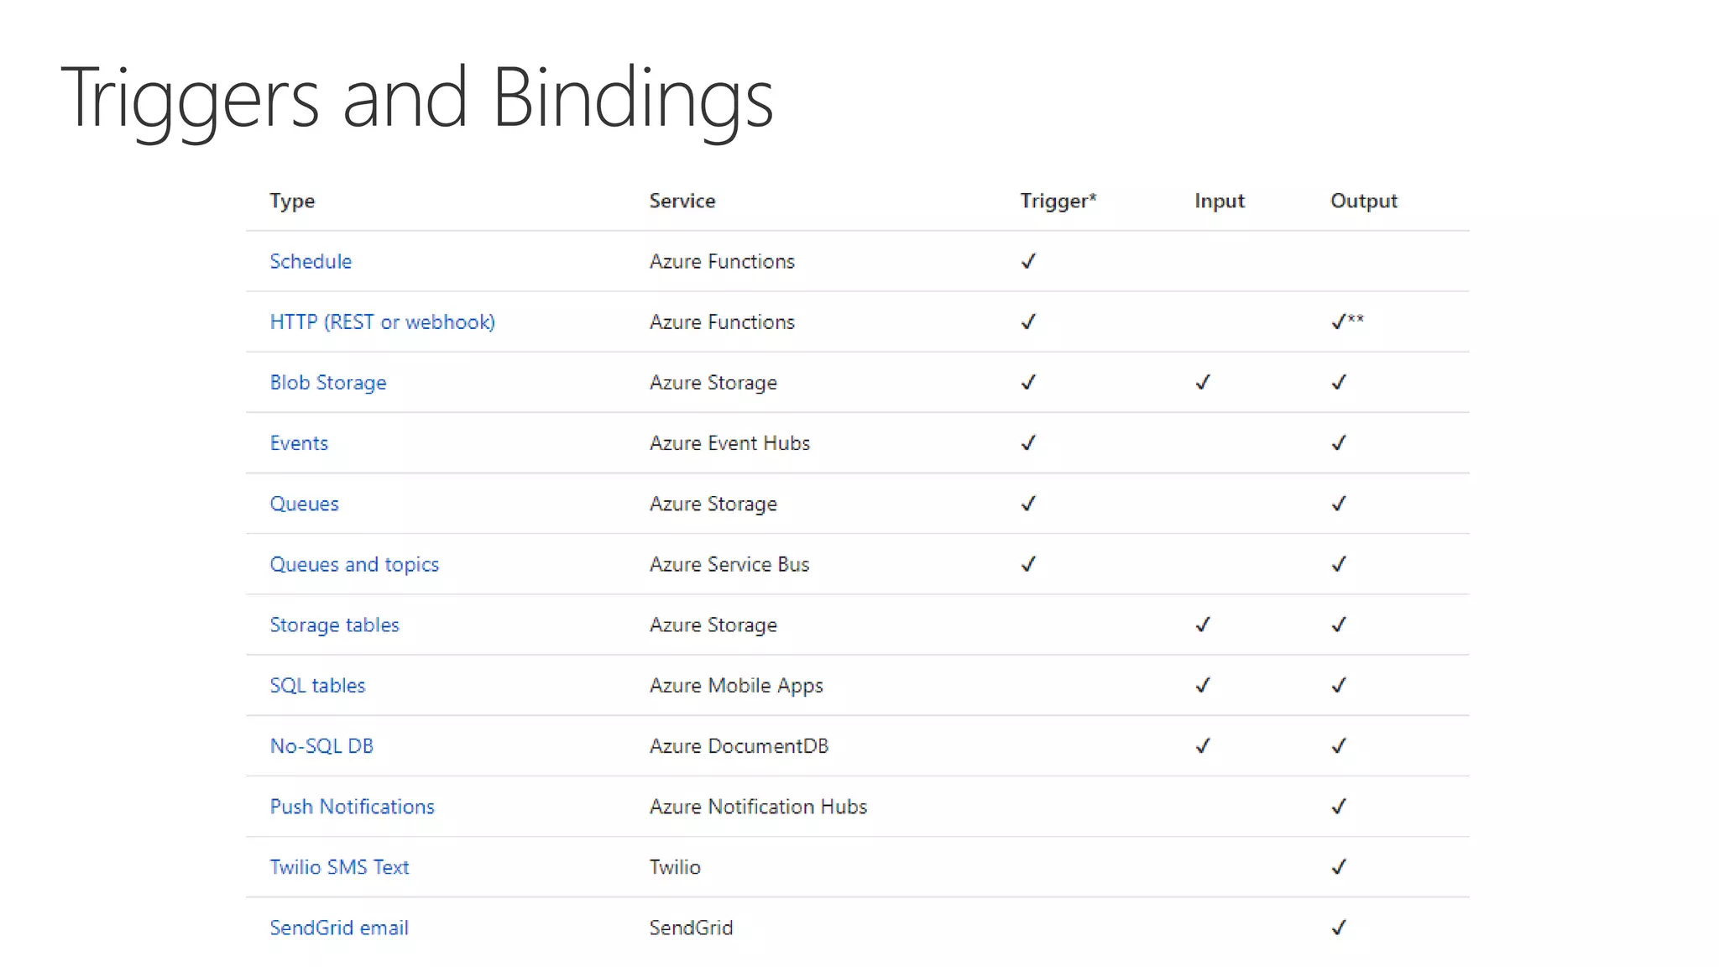
Task: Click the Queues and topics link
Action: pos(353,564)
